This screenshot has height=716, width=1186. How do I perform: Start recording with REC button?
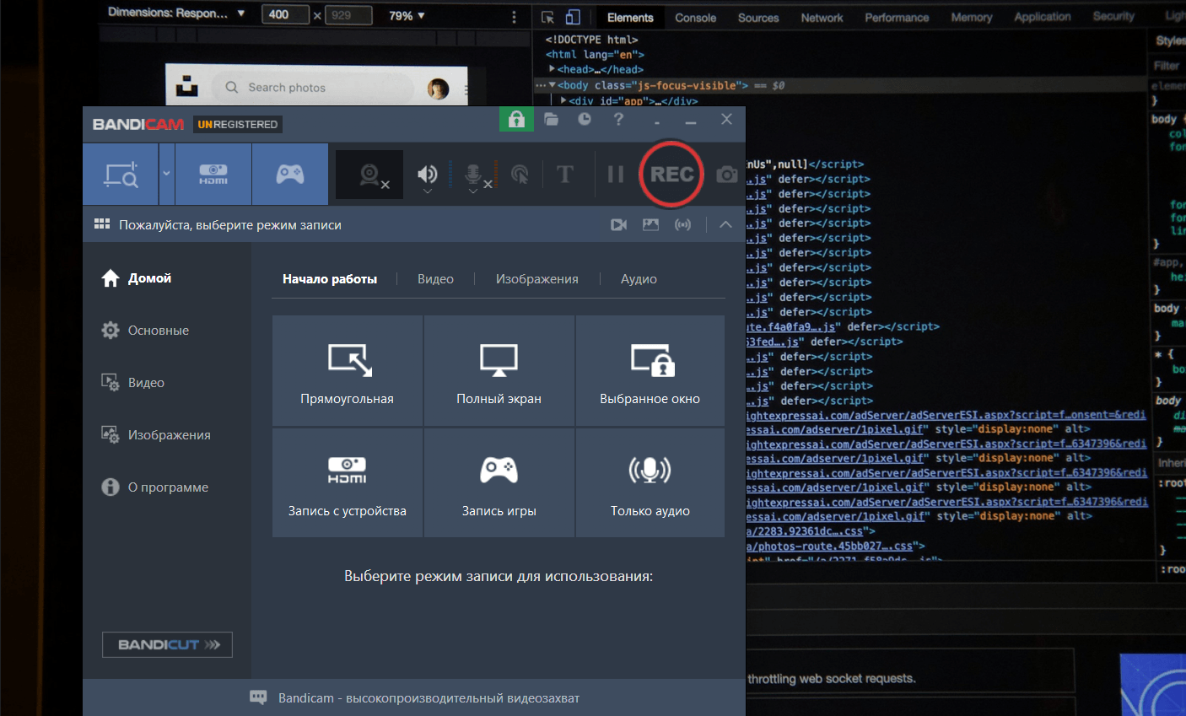671,175
